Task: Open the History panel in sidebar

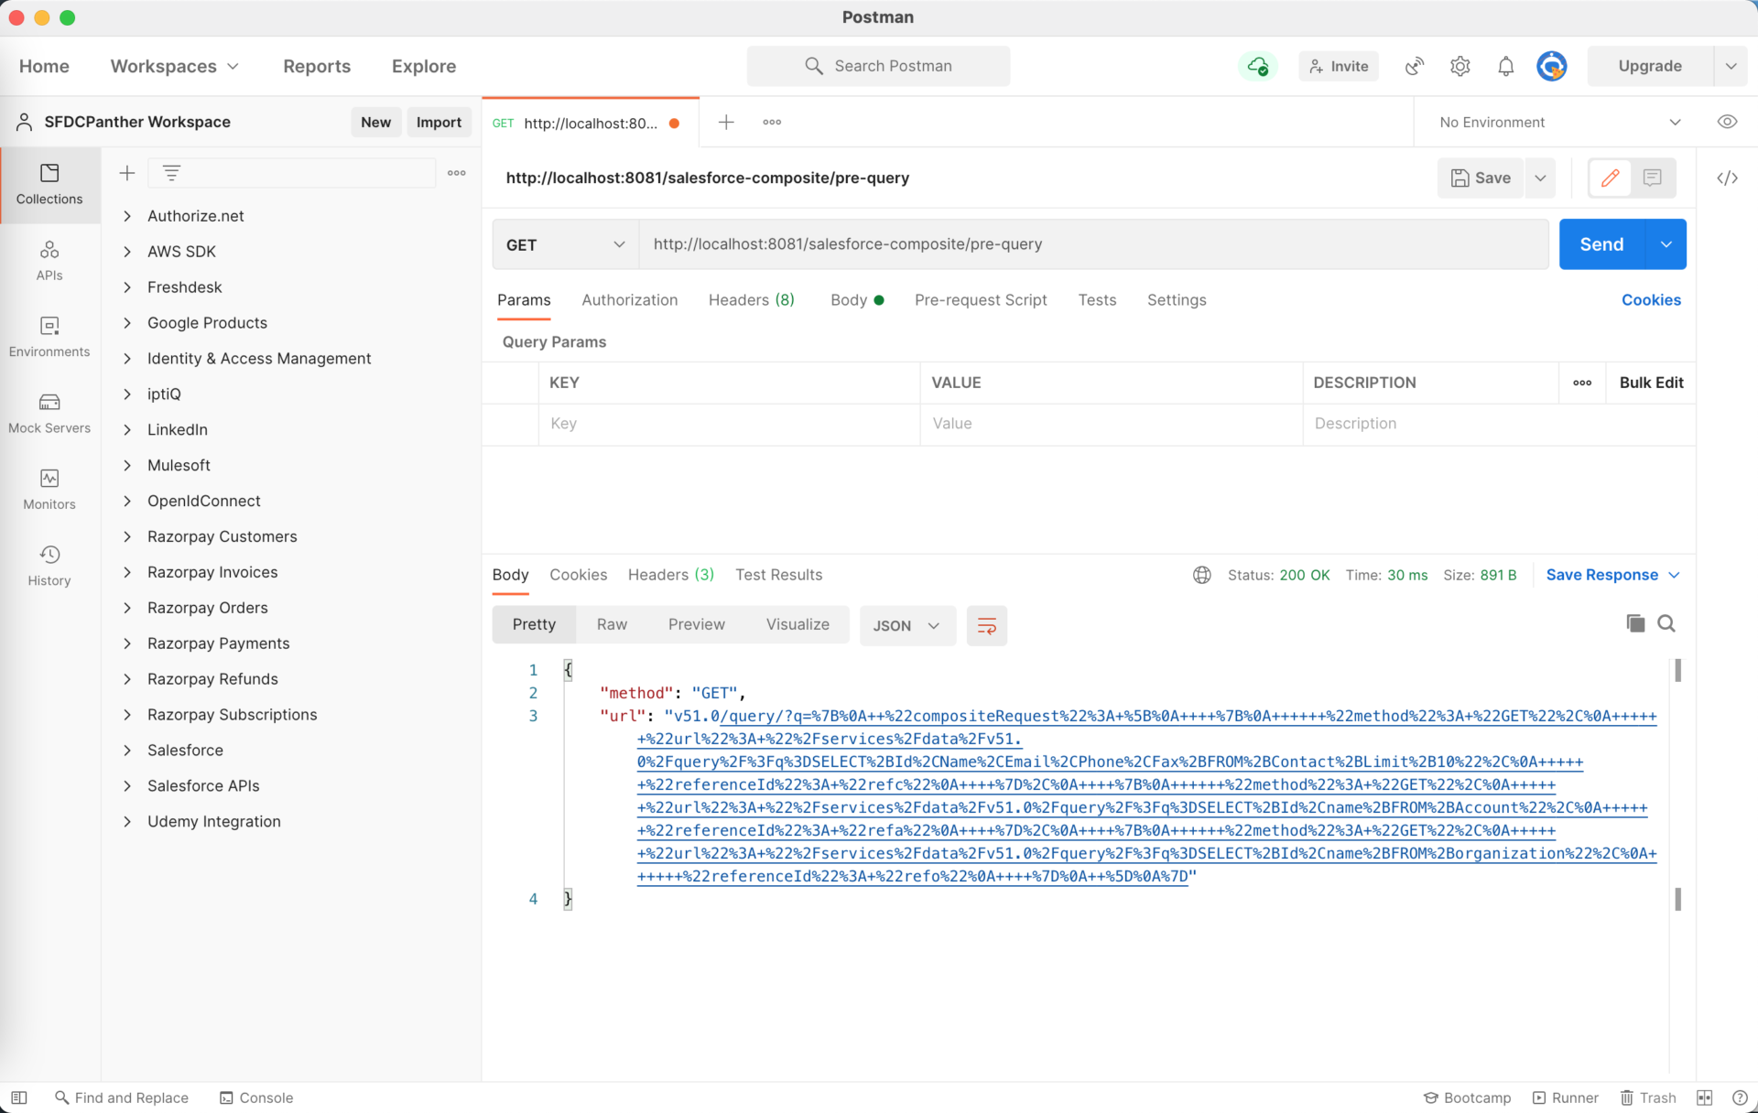Action: 49,564
